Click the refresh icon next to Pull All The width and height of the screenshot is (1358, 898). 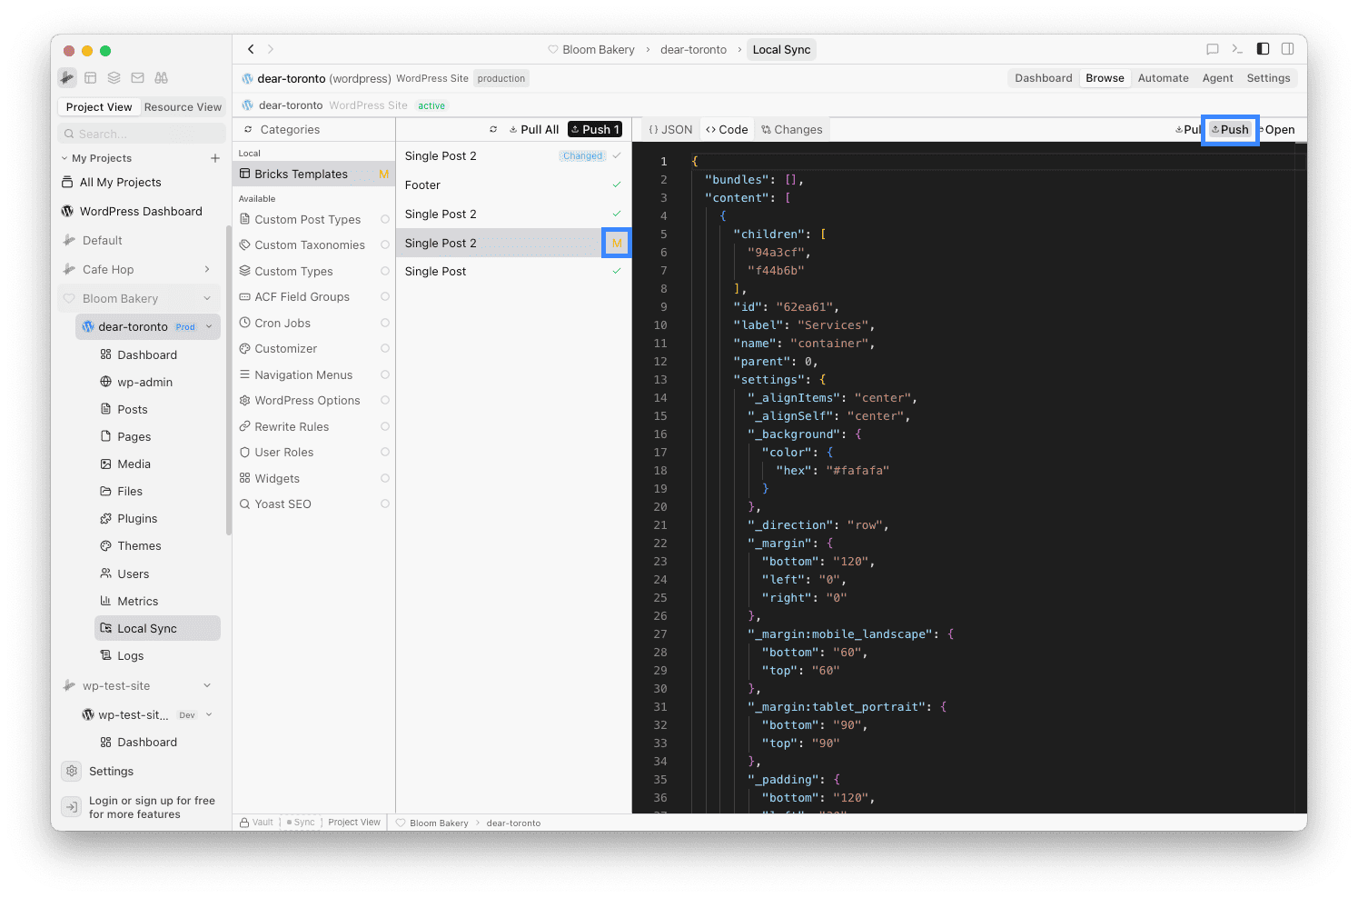(493, 130)
